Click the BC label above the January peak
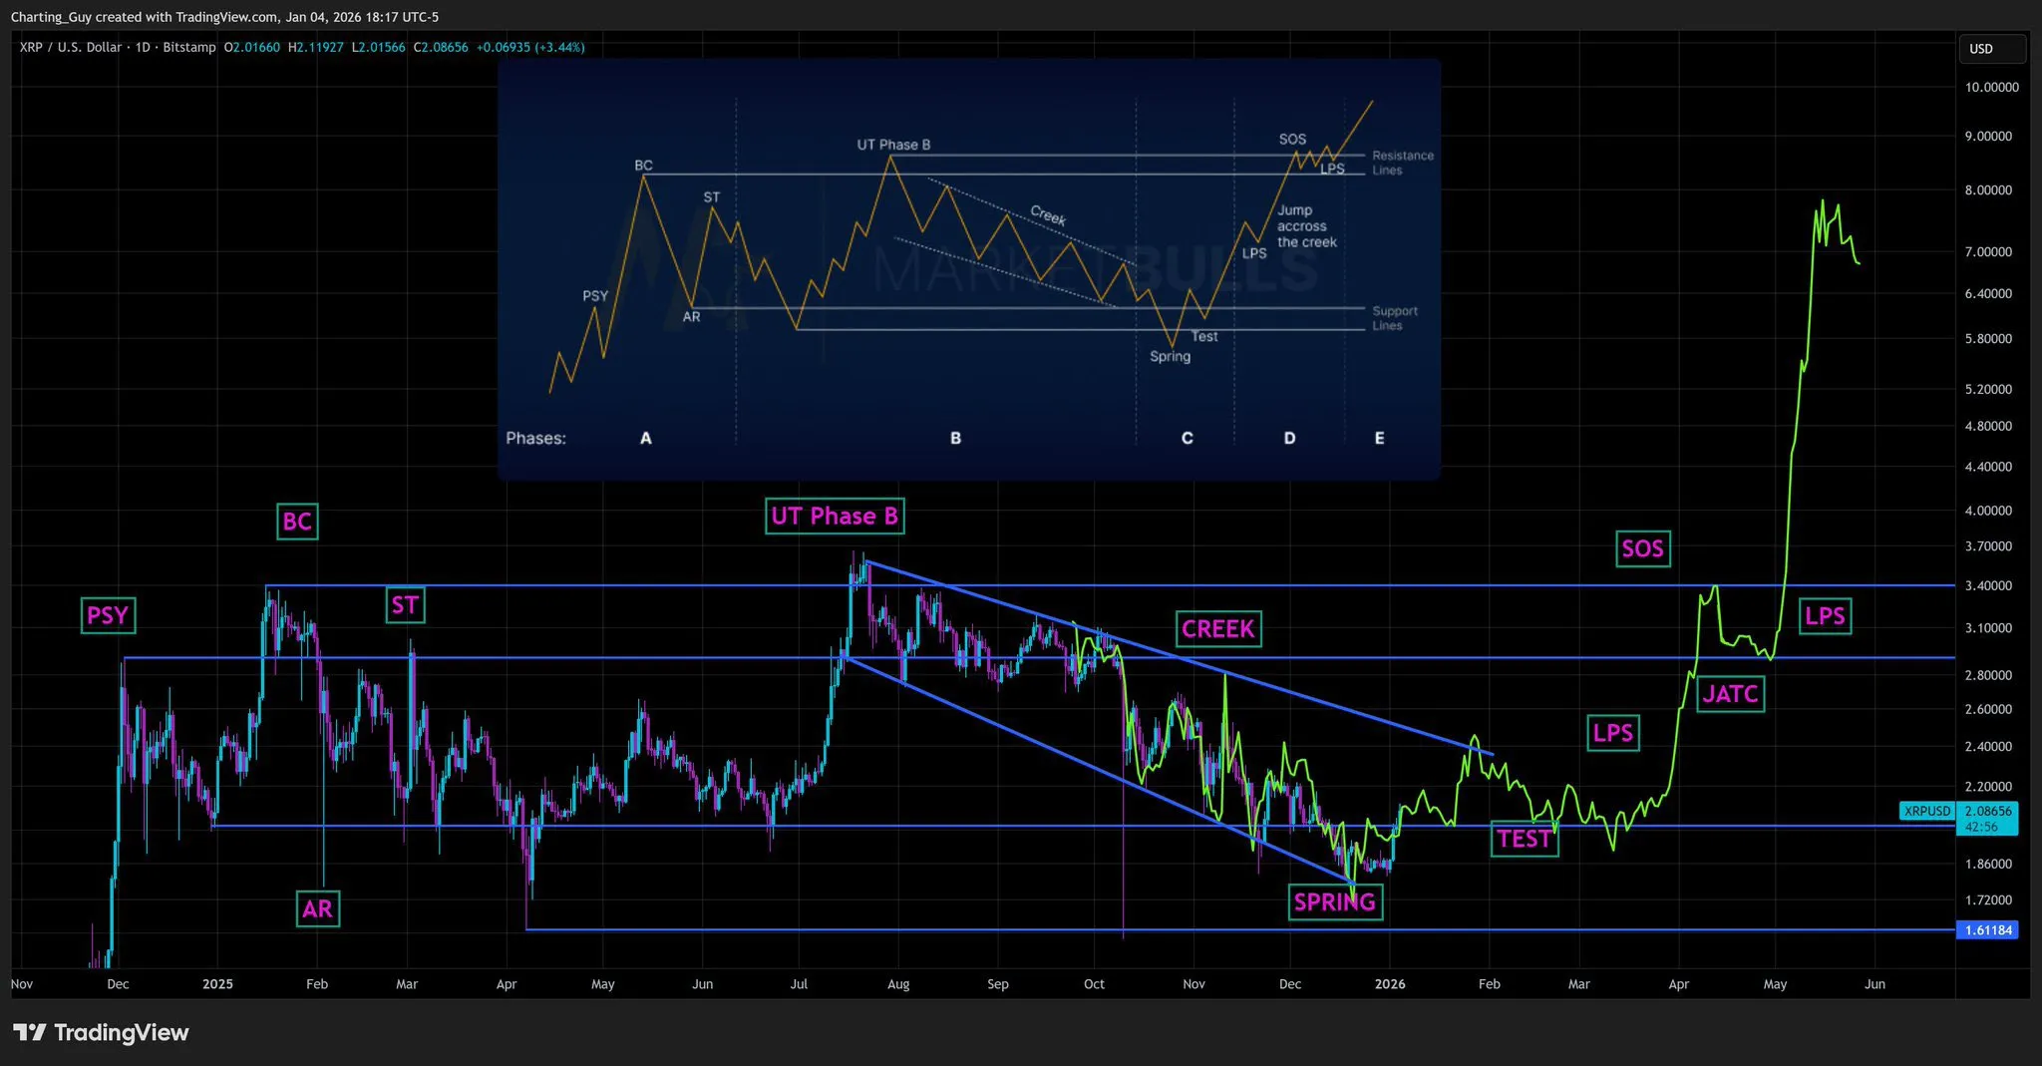Image resolution: width=2042 pixels, height=1066 pixels. [x=296, y=522]
